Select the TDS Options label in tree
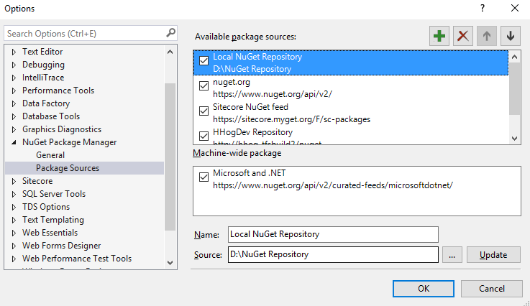 pos(46,207)
